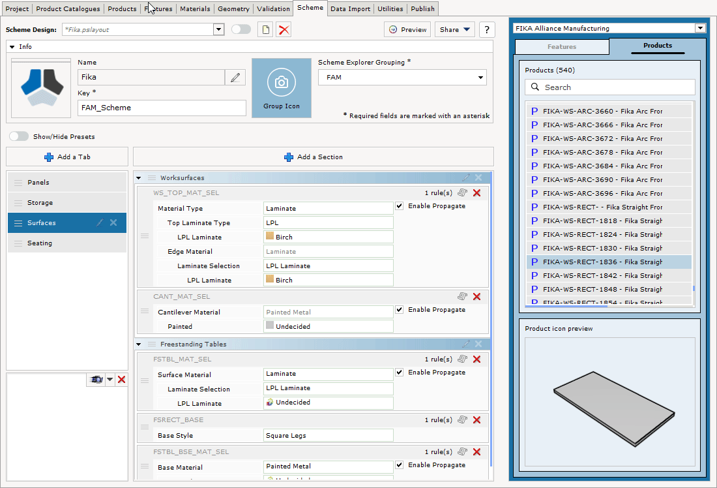The height and width of the screenshot is (488, 717).
Task: Delete the Freestanding Tables section with its X
Action: click(478, 344)
